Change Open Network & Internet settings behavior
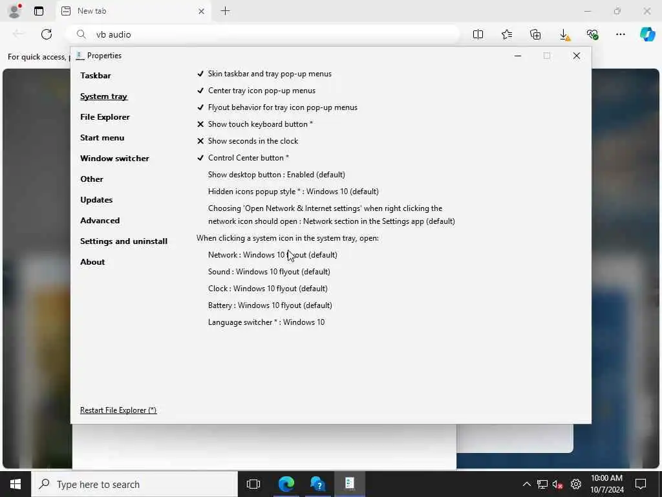This screenshot has width=662, height=497. pyautogui.click(x=332, y=215)
